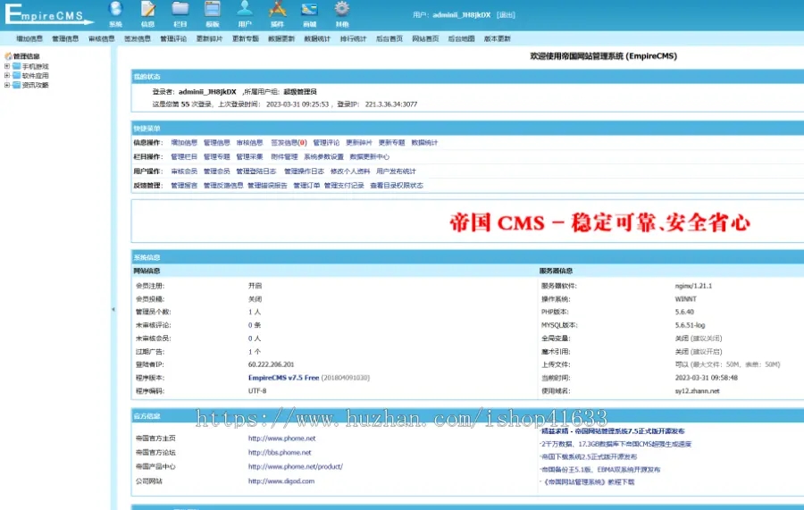Open the 用户 person icon in header
The width and height of the screenshot is (804, 510).
point(245,9)
